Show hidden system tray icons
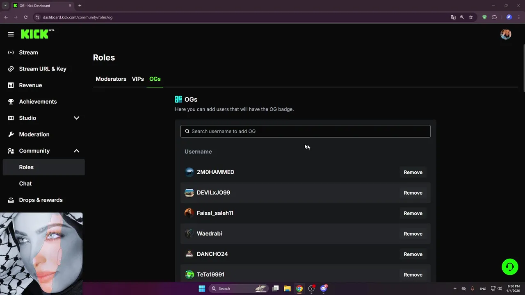Viewport: 525px width, 295px height. (x=454, y=288)
